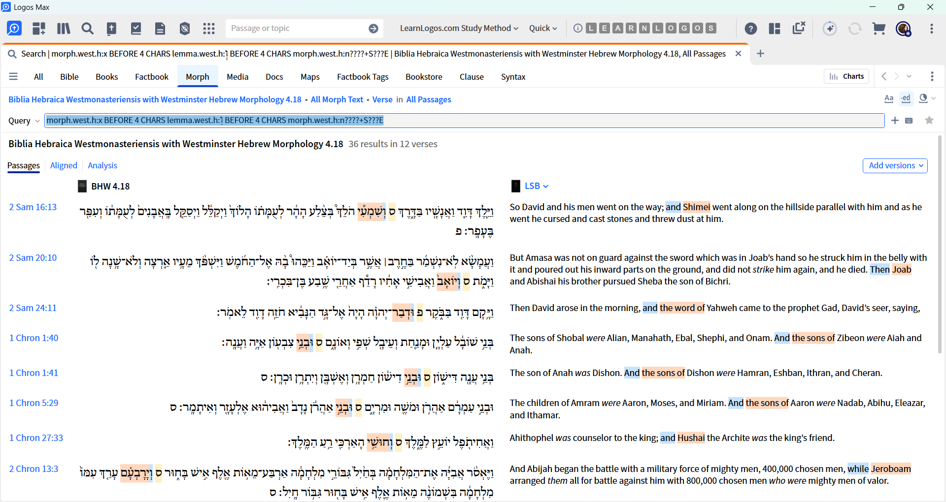Image resolution: width=946 pixels, height=502 pixels.
Task: Open the Reading Plan checkmark icon
Action: [x=136, y=29]
